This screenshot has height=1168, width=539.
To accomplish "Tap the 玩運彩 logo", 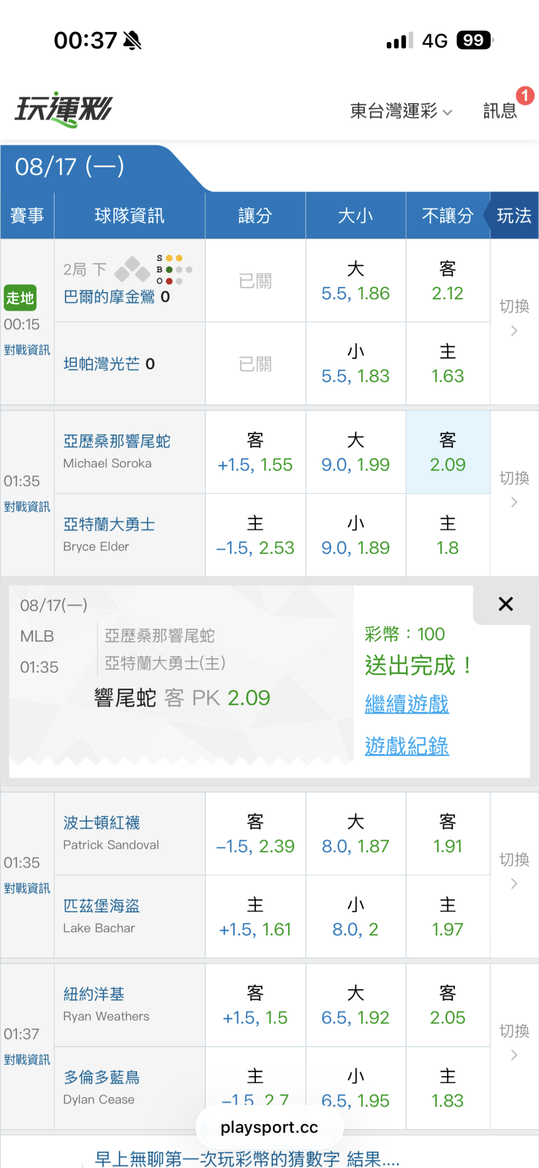I will (64, 110).
